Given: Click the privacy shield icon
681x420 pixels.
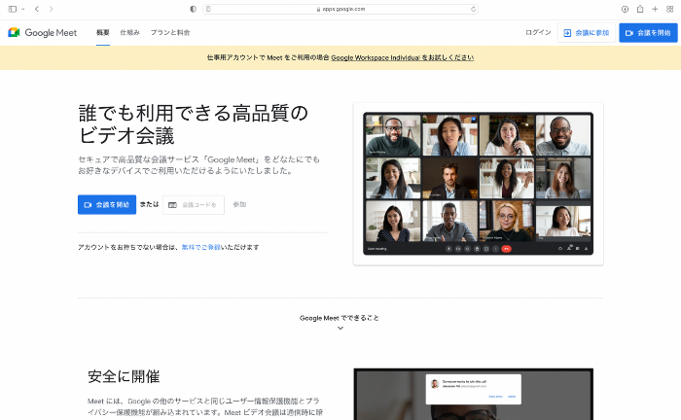Looking at the screenshot, I should (x=194, y=9).
